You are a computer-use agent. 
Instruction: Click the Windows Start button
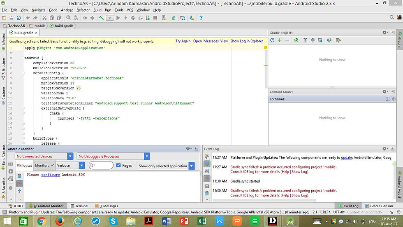click(x=7, y=221)
